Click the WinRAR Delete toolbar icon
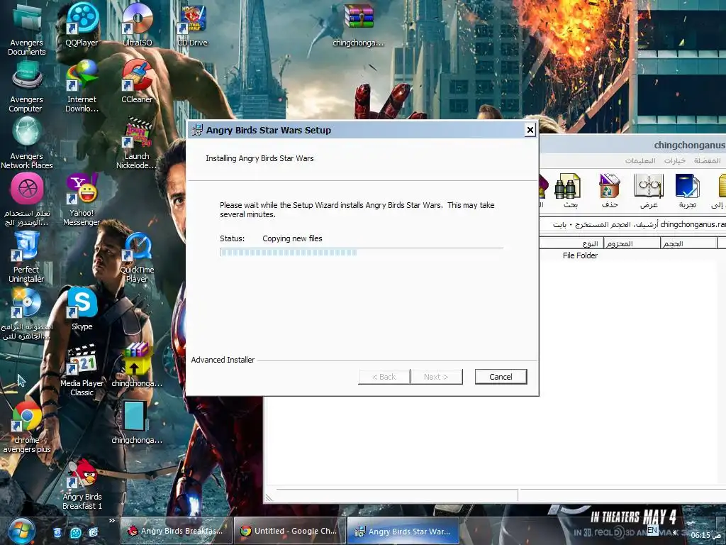Image resolution: width=726 pixels, height=545 pixels. tap(609, 191)
